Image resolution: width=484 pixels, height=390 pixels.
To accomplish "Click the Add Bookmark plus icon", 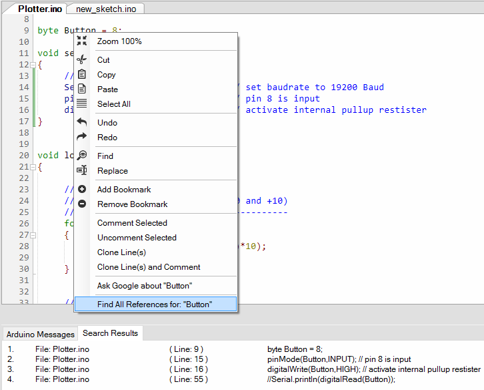I will [82, 189].
